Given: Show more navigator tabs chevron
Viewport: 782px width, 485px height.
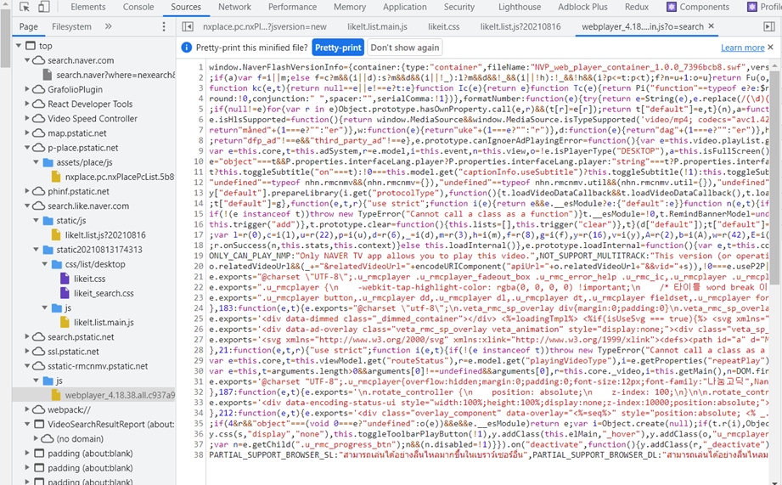Looking at the screenshot, I should pyautogui.click(x=108, y=26).
